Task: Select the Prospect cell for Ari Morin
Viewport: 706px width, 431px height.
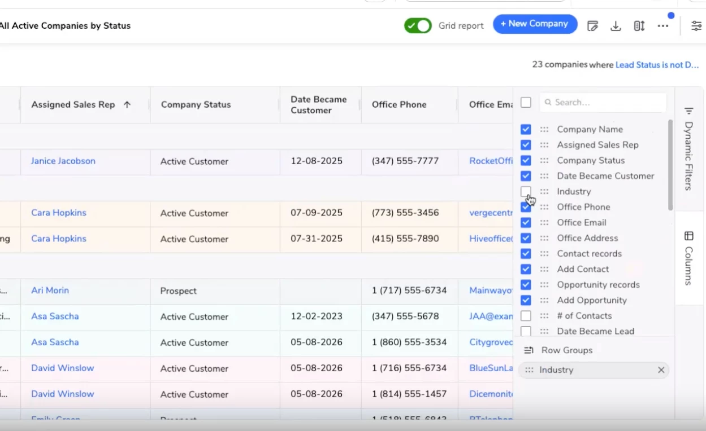Action: coord(215,291)
